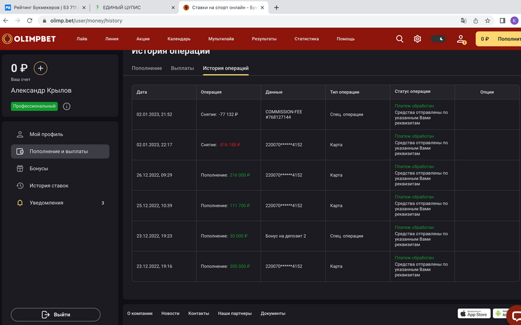Image resolution: width=521 pixels, height=325 pixels.
Task: Select the История операций tab
Action: pyautogui.click(x=226, y=68)
